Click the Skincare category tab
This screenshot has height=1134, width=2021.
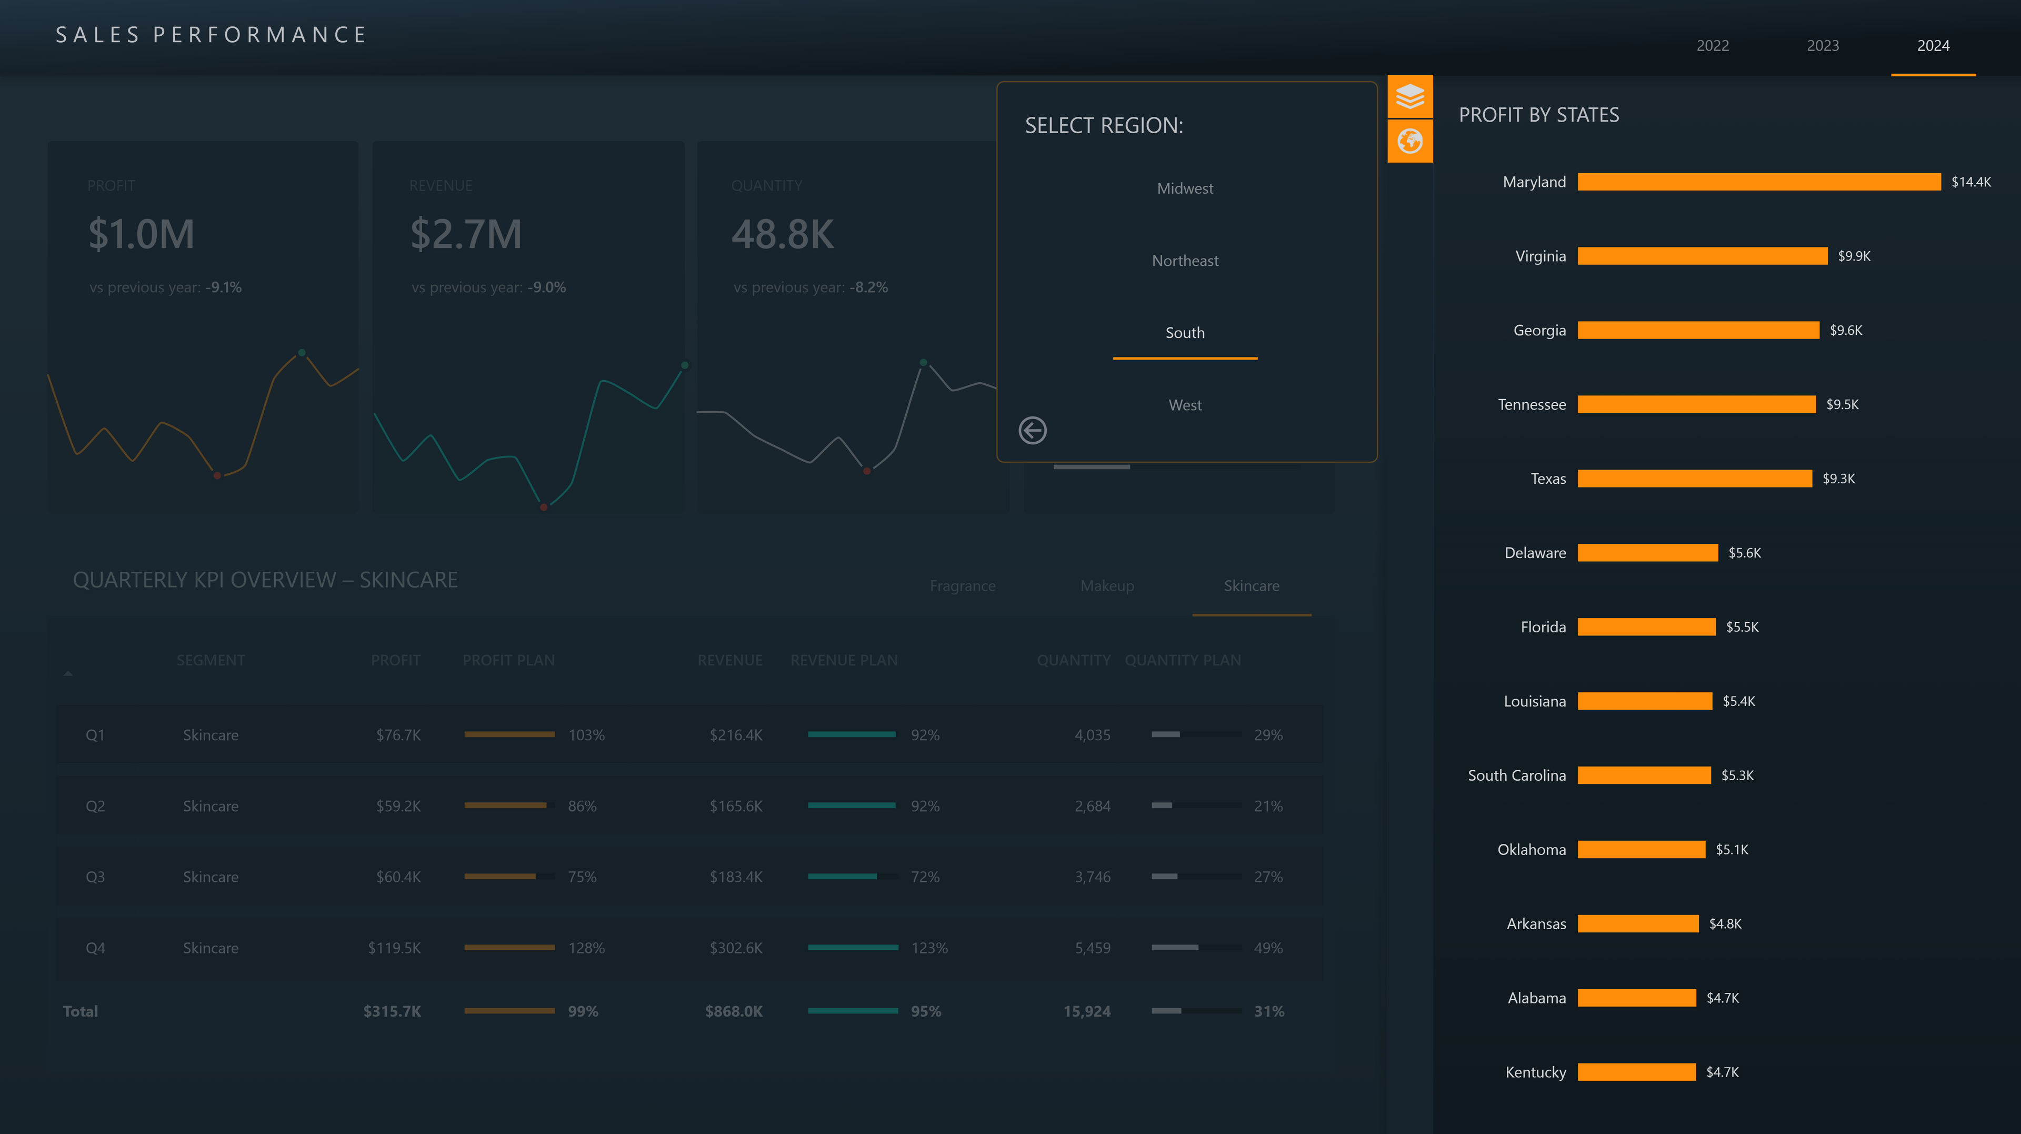point(1250,586)
